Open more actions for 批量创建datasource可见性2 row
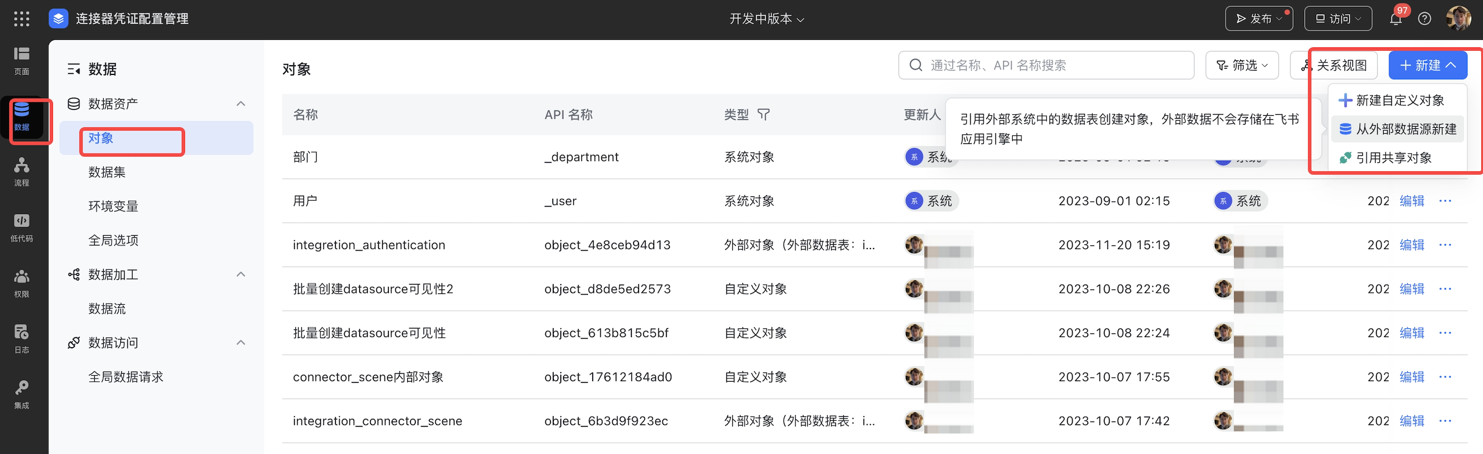This screenshot has width=1483, height=454. tap(1445, 289)
